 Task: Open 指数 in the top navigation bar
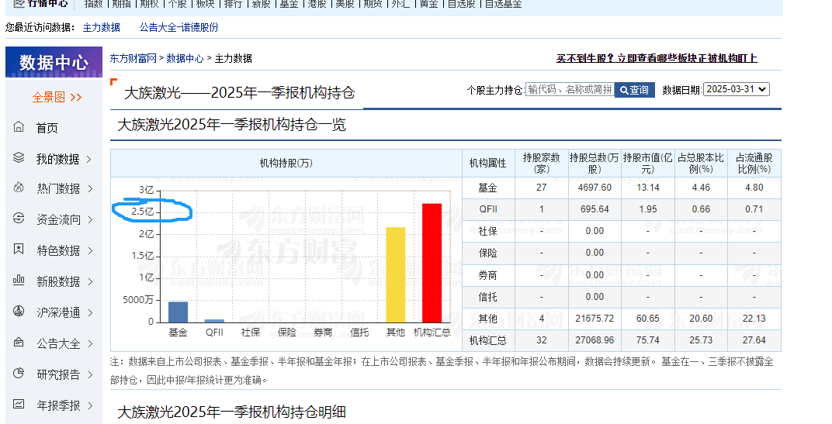click(93, 4)
